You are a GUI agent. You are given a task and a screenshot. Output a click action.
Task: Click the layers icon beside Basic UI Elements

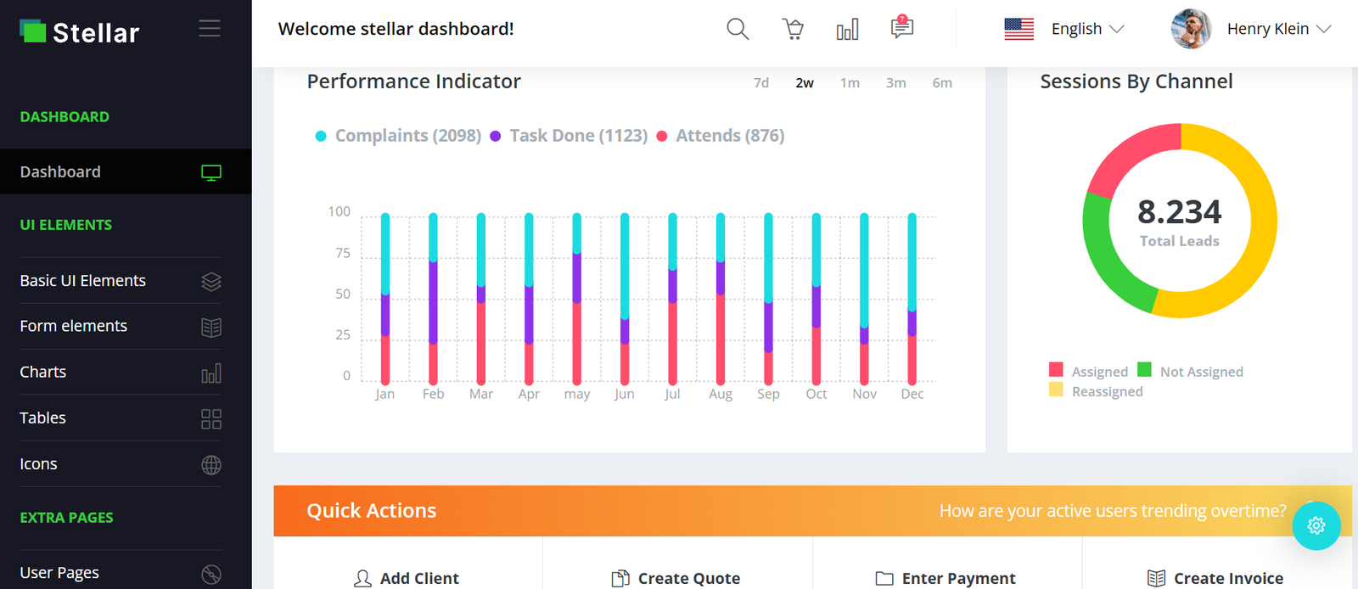pyautogui.click(x=211, y=281)
